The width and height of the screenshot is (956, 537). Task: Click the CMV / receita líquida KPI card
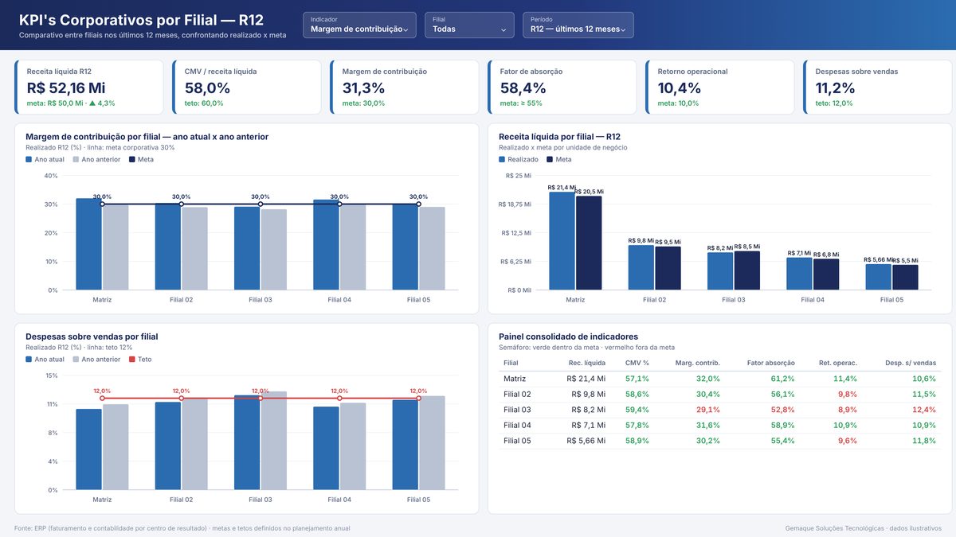247,87
